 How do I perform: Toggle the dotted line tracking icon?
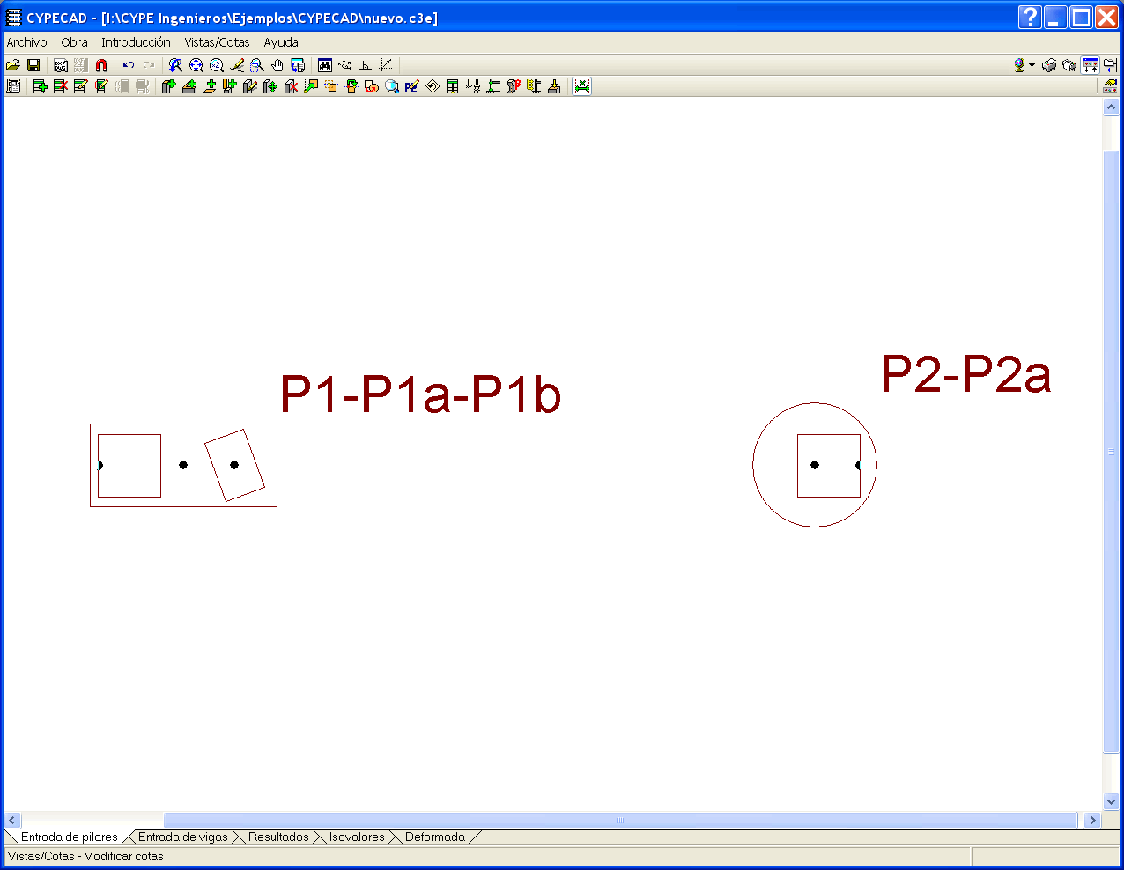[x=386, y=65]
